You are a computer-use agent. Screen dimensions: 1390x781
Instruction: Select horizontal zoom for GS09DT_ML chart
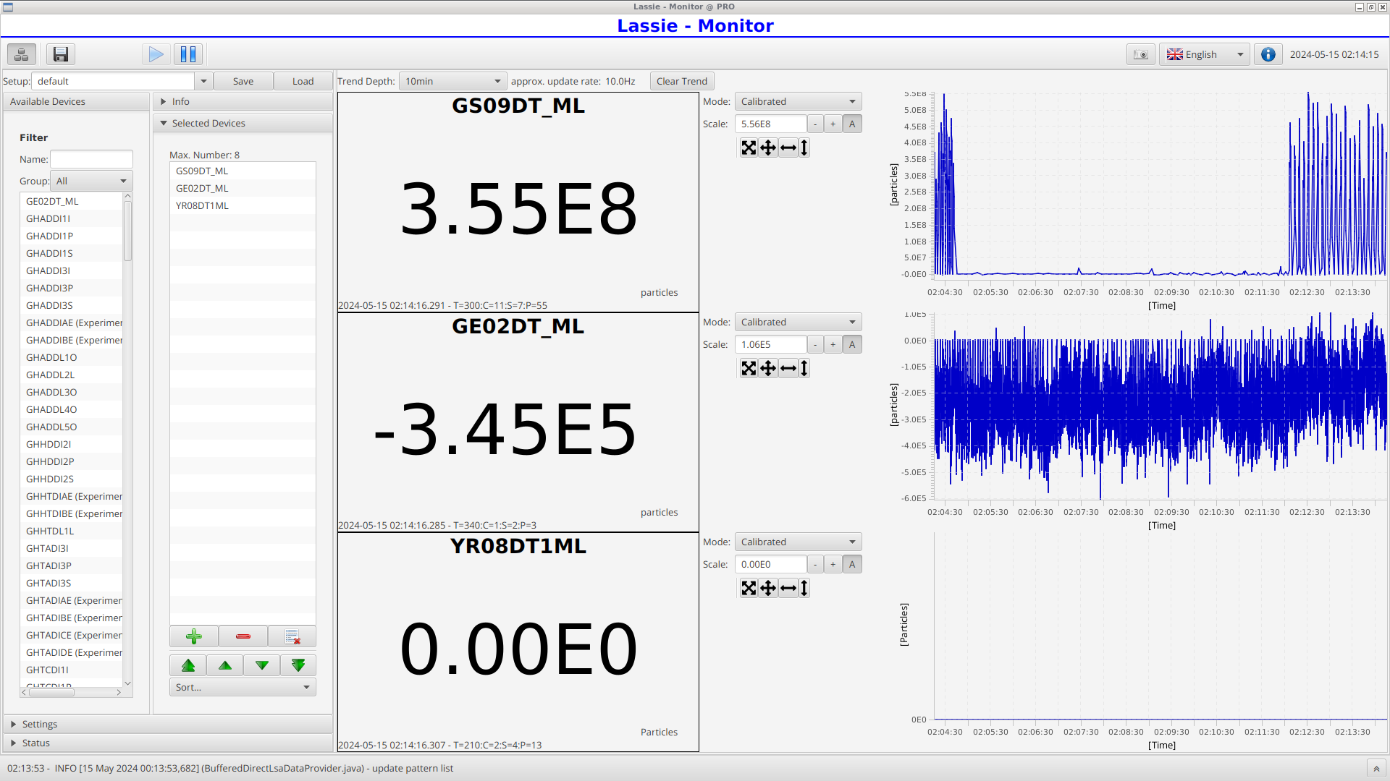[x=788, y=148]
